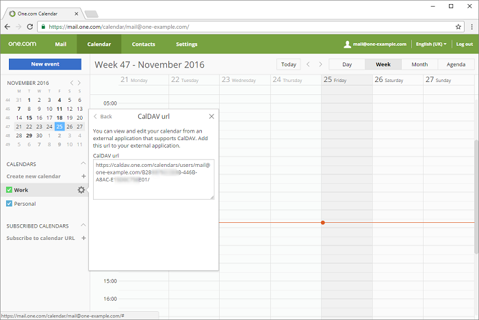Close the CalDAV url panel
479x320 pixels.
211,116
